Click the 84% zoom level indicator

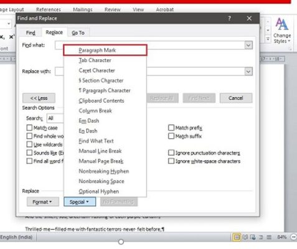[281, 237]
